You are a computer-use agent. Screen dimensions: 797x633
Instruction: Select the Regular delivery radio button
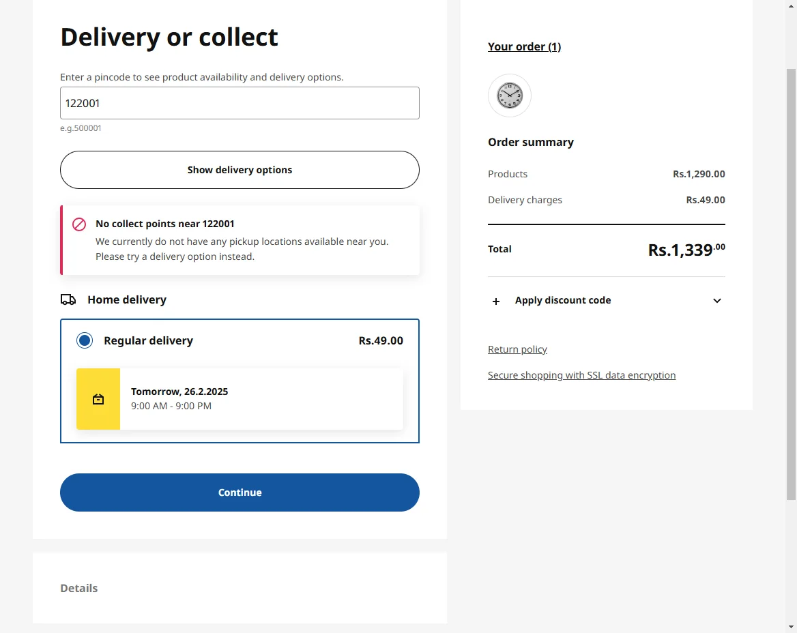coord(85,340)
